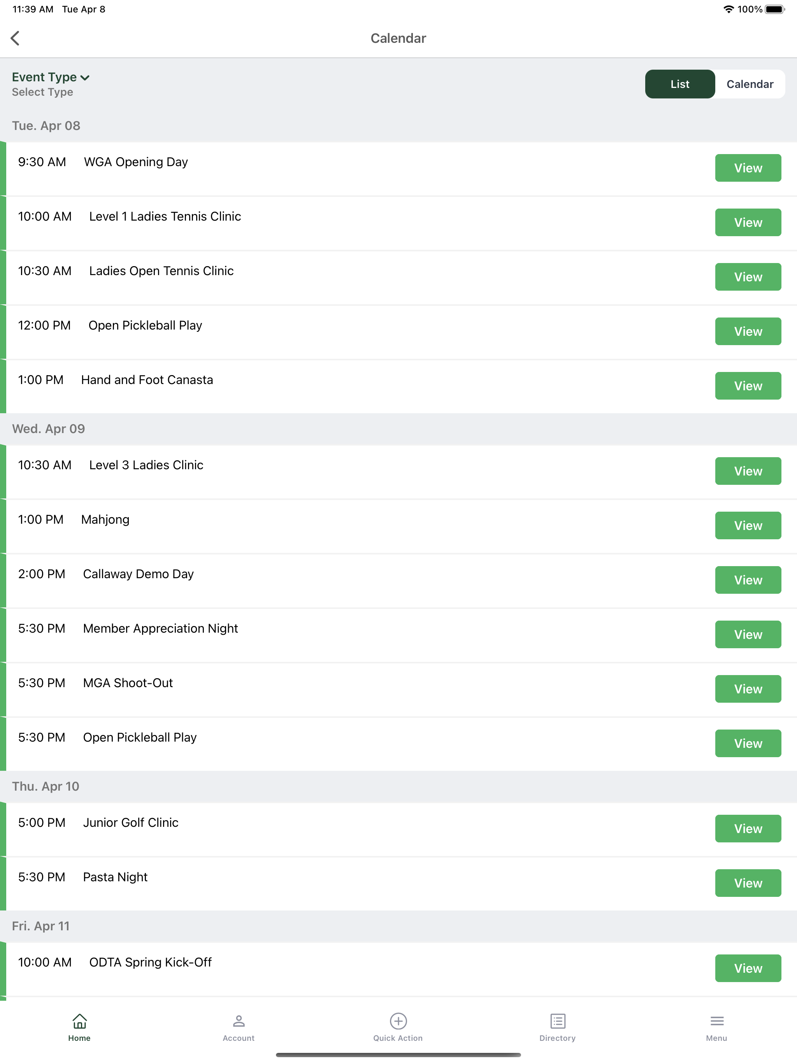Switch to List view
Screen dimensions: 797x1063
pos(680,84)
